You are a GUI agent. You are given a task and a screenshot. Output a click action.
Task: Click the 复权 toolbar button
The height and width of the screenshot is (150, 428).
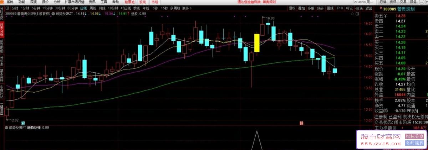tap(292, 7)
